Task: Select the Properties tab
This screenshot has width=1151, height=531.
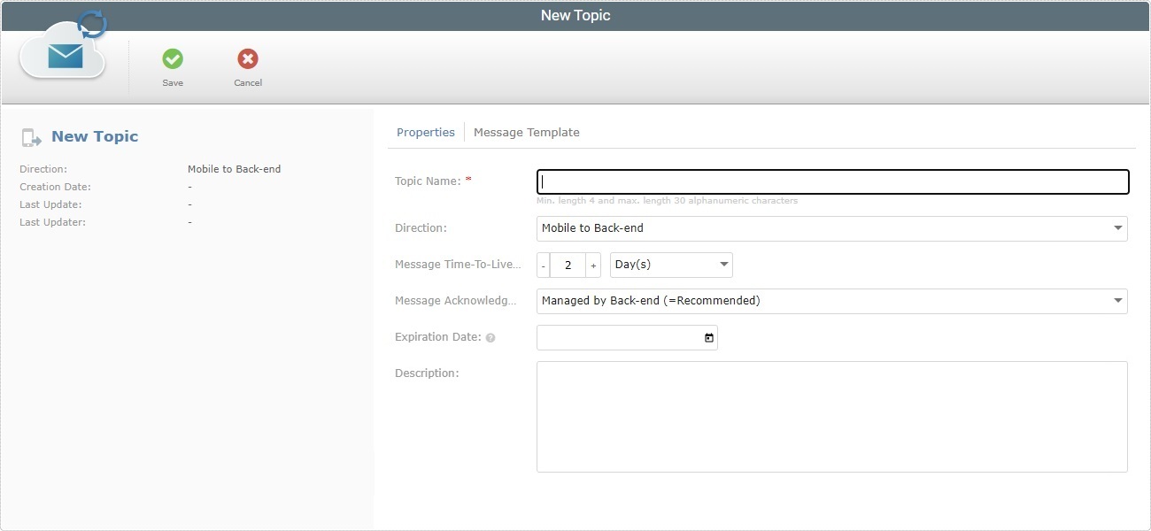Action: pyautogui.click(x=426, y=132)
